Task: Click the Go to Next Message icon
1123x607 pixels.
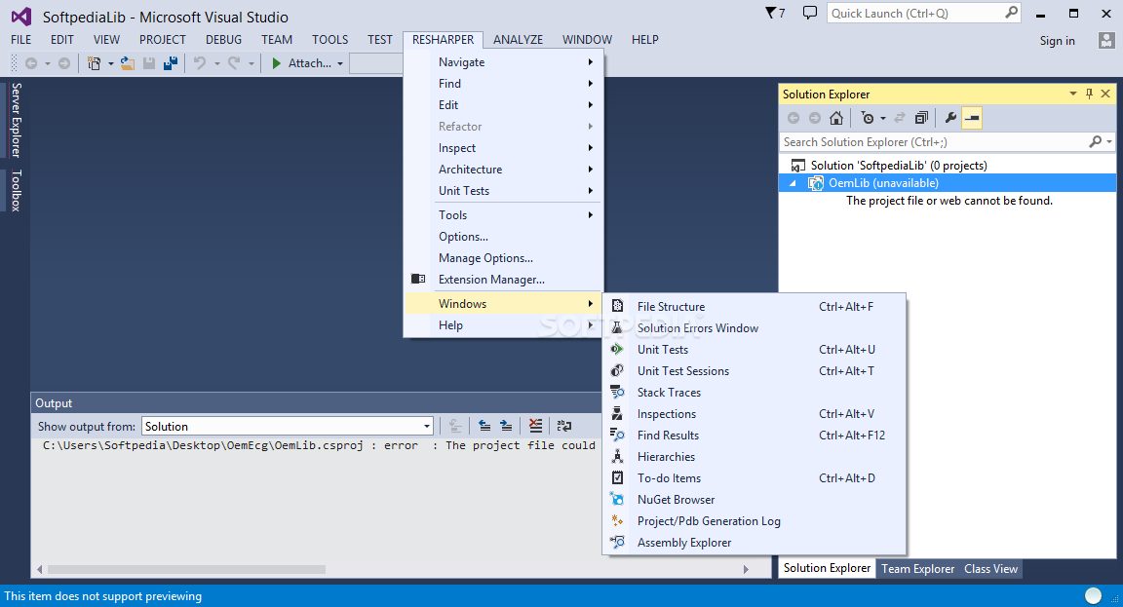Action: pos(506,426)
